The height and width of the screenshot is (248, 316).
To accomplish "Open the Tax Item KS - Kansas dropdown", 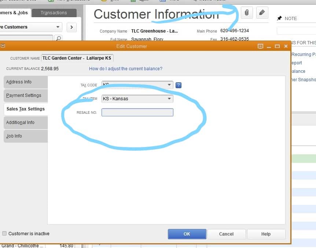I will point(169,98).
